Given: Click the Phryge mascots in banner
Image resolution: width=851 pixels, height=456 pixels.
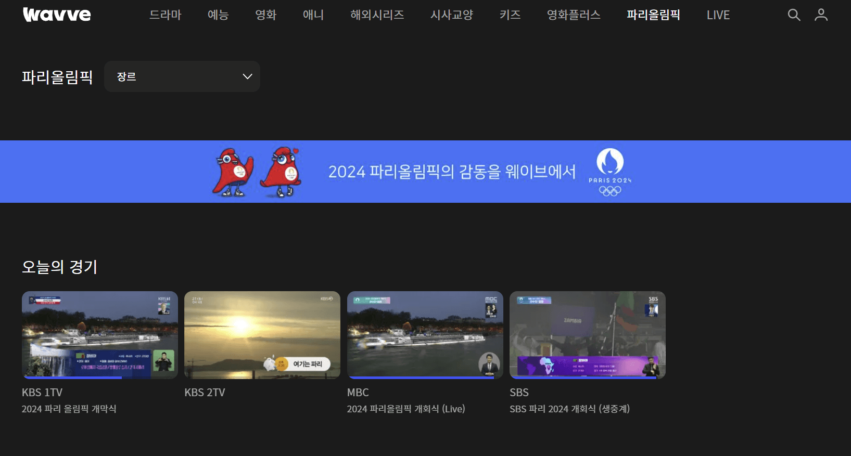Looking at the screenshot, I should point(257,172).
